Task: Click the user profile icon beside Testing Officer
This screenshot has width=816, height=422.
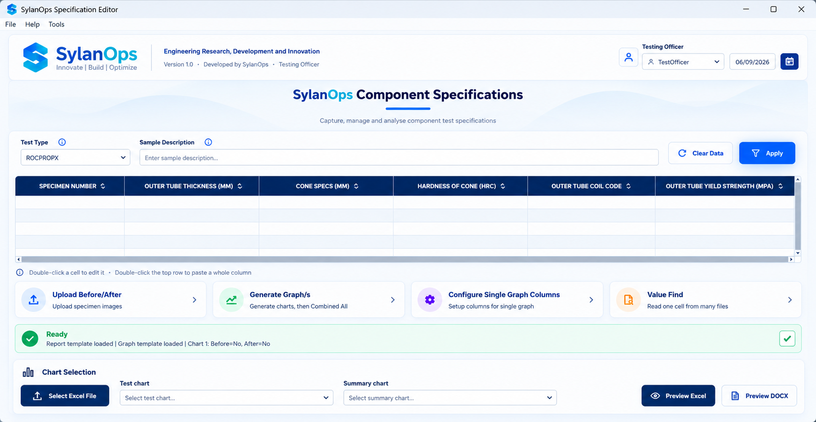Action: [628, 57]
